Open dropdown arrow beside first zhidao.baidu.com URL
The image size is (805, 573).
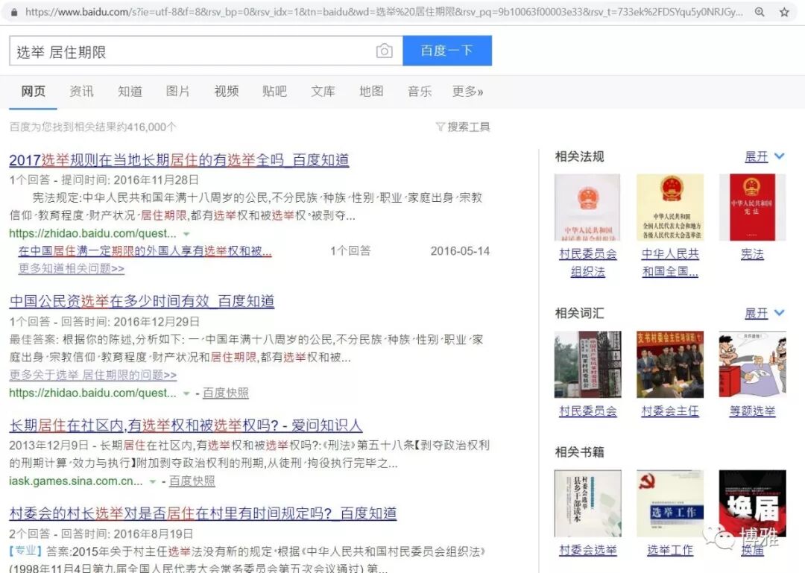click(186, 234)
